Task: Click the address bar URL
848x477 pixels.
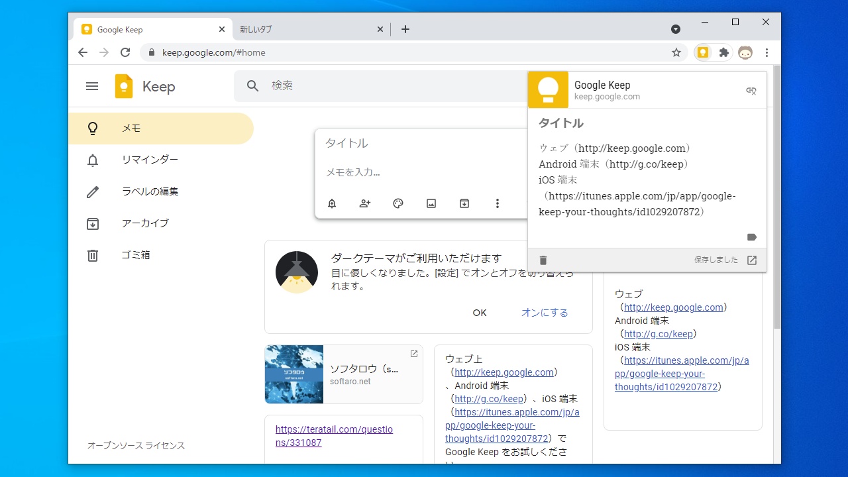Action: [x=213, y=52]
